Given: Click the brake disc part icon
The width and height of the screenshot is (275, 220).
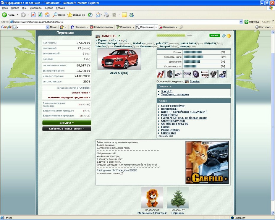Looking at the screenshot, I should [196, 74].
